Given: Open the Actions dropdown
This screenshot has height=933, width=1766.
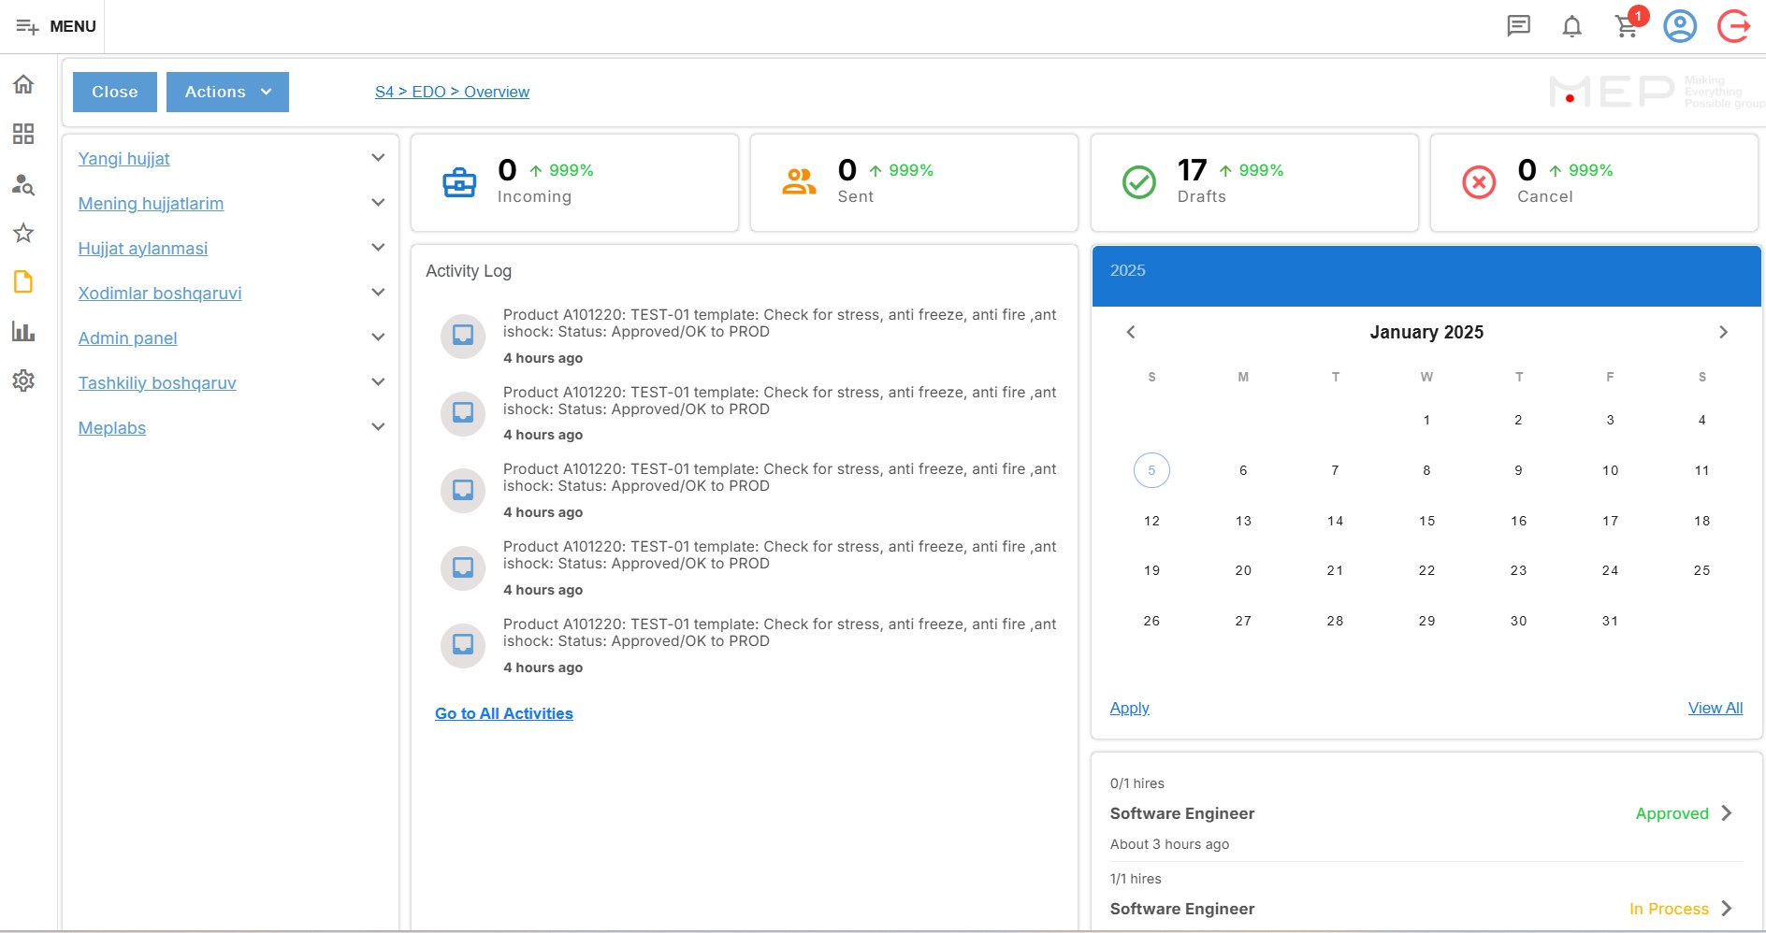Looking at the screenshot, I should (x=227, y=92).
